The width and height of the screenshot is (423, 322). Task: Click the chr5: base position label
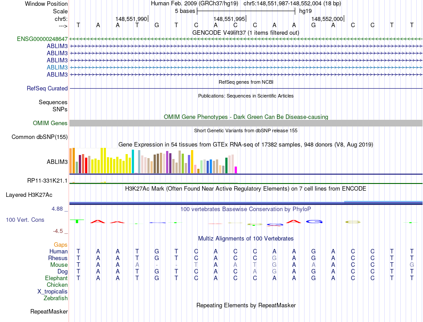[61, 19]
